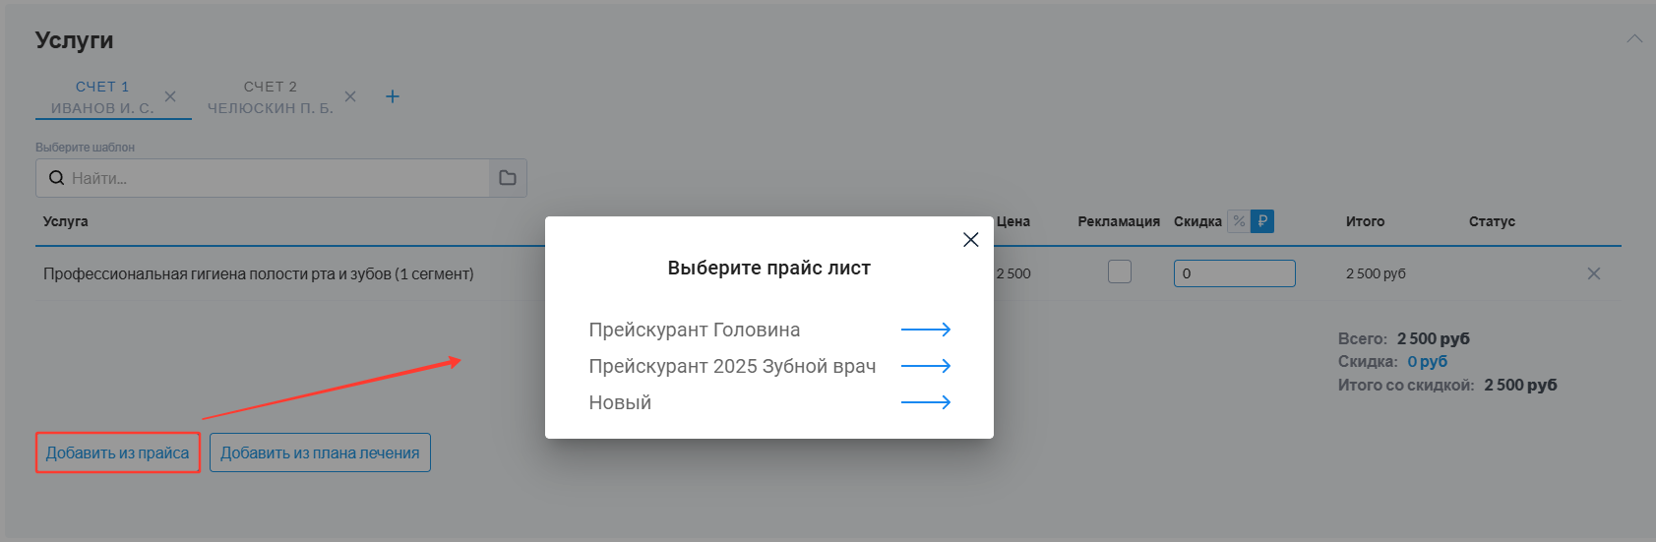The width and height of the screenshot is (1656, 542).
Task: Switch to Счет 1 Иванов И. С. tab
Action: 102,97
